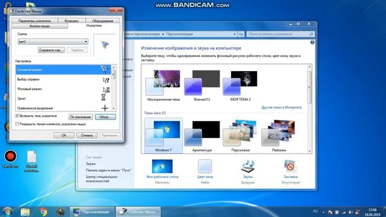
Task: Open the taskbar file explorer icon
Action: [25, 212]
